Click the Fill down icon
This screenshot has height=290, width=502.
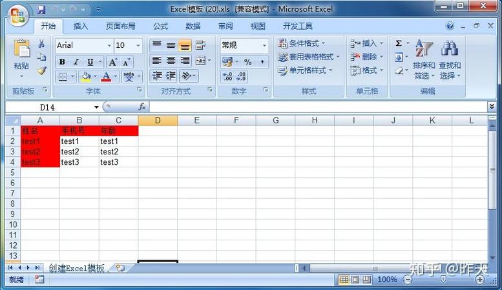point(399,57)
